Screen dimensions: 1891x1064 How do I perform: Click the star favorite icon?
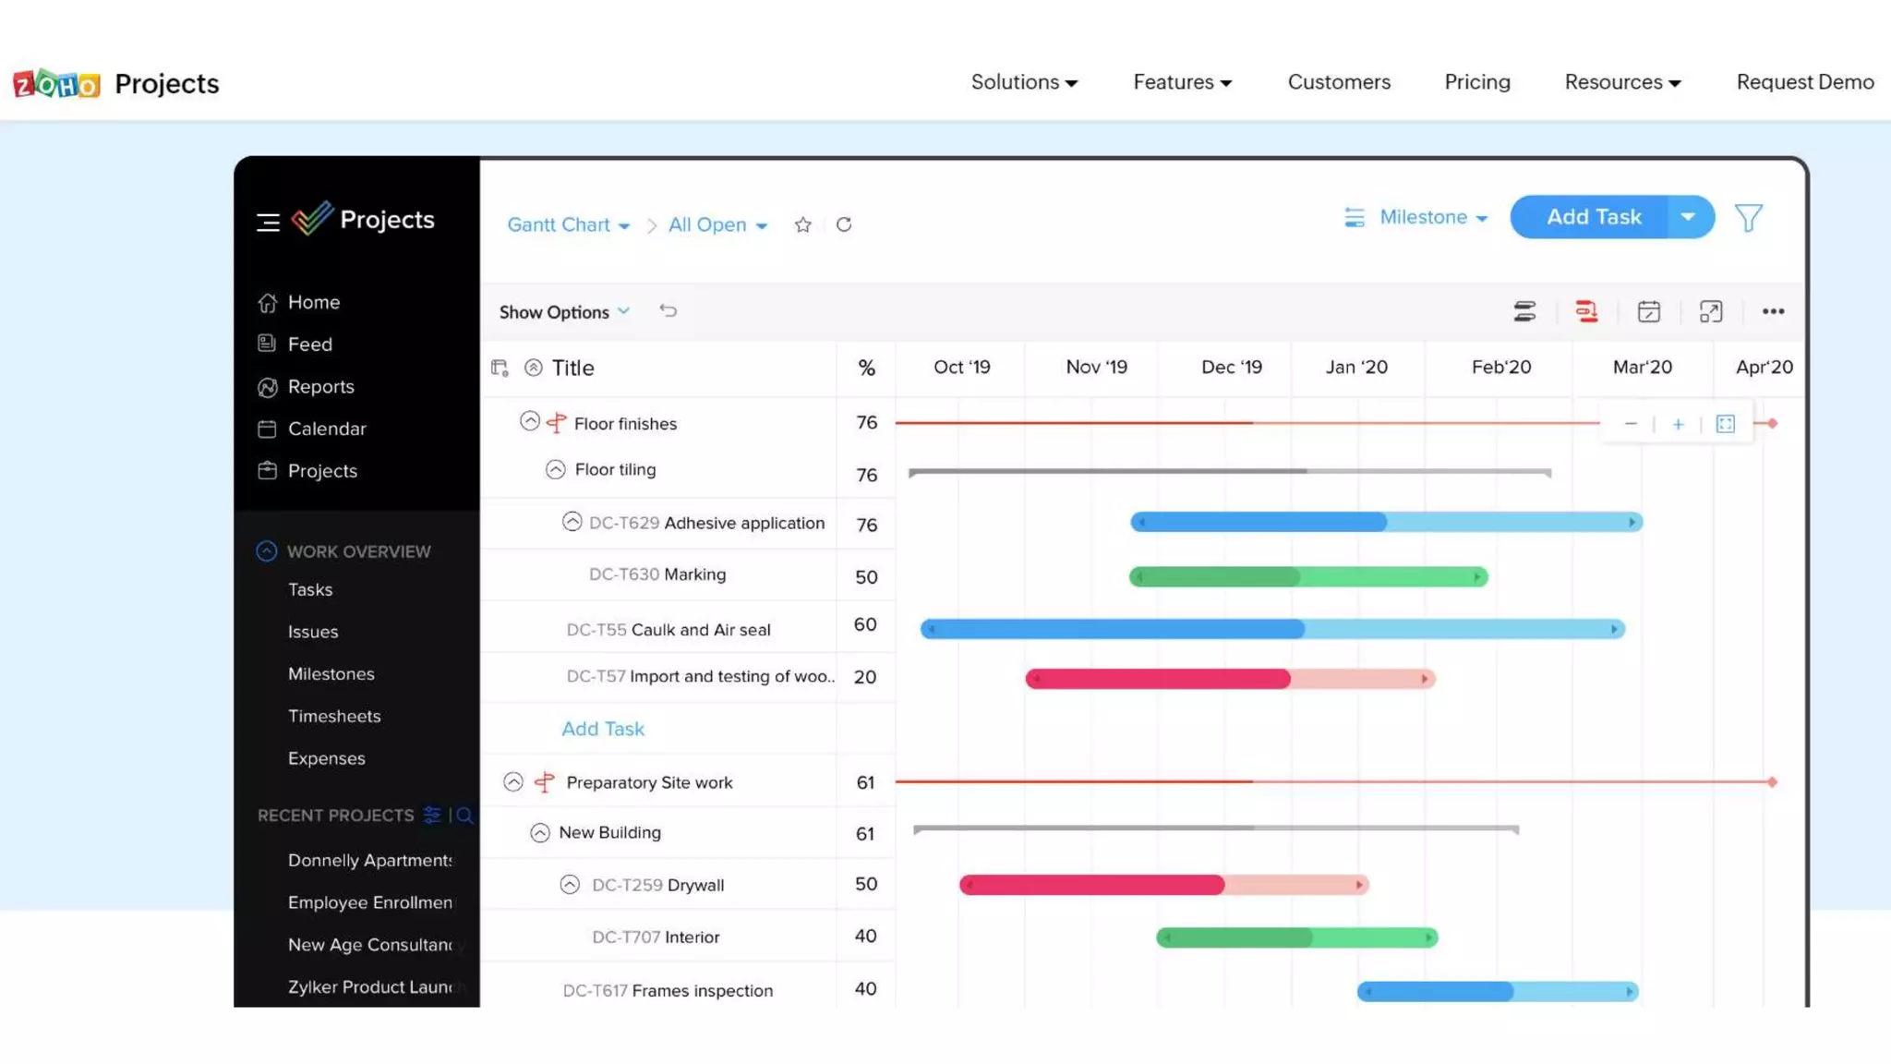[802, 224]
